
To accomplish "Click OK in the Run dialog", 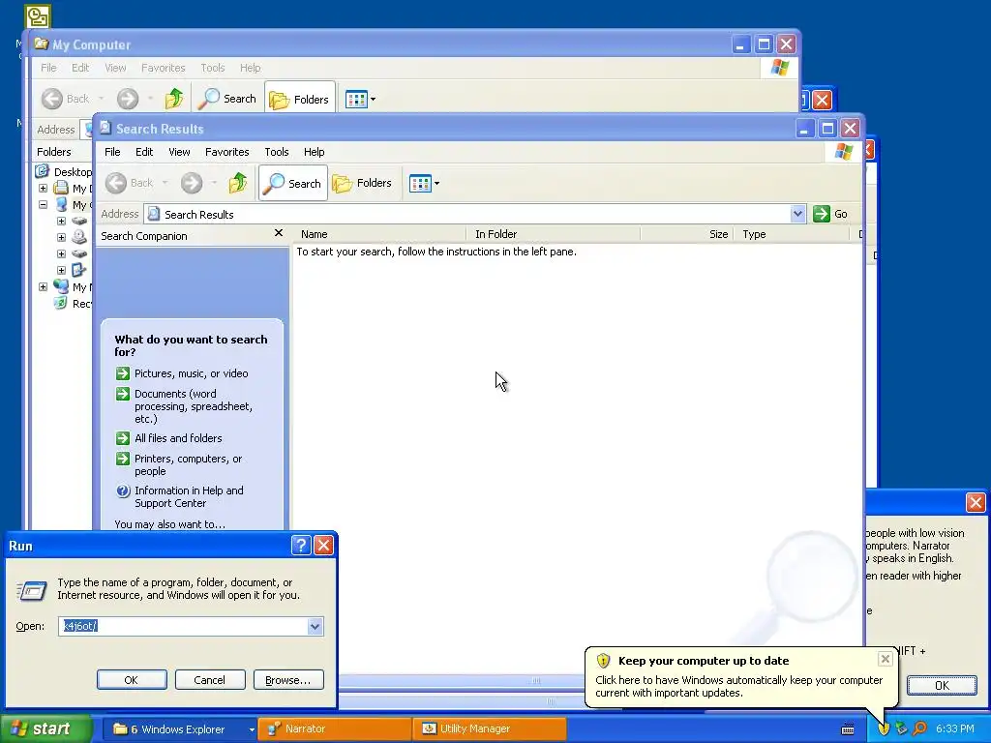I will tap(132, 680).
